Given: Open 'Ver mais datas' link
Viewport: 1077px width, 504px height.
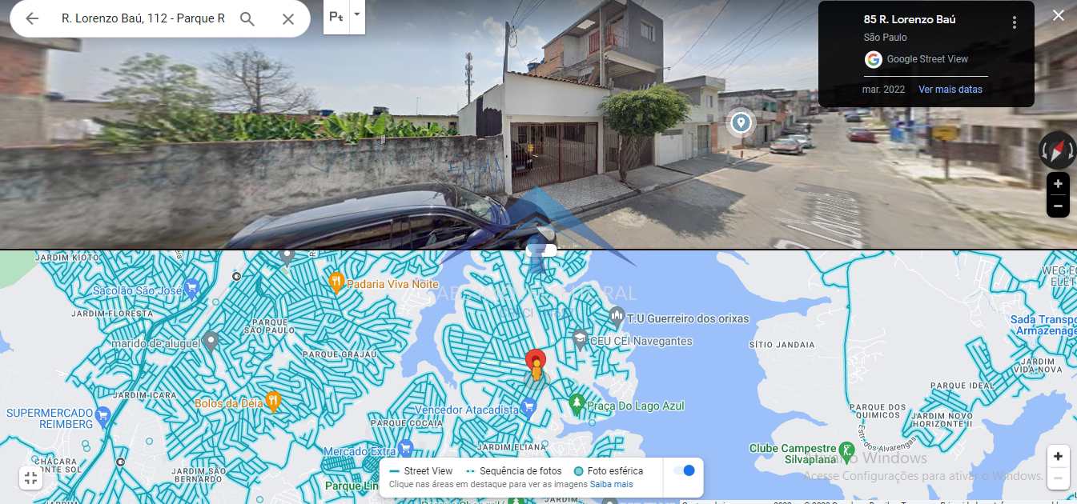Looking at the screenshot, I should point(950,90).
